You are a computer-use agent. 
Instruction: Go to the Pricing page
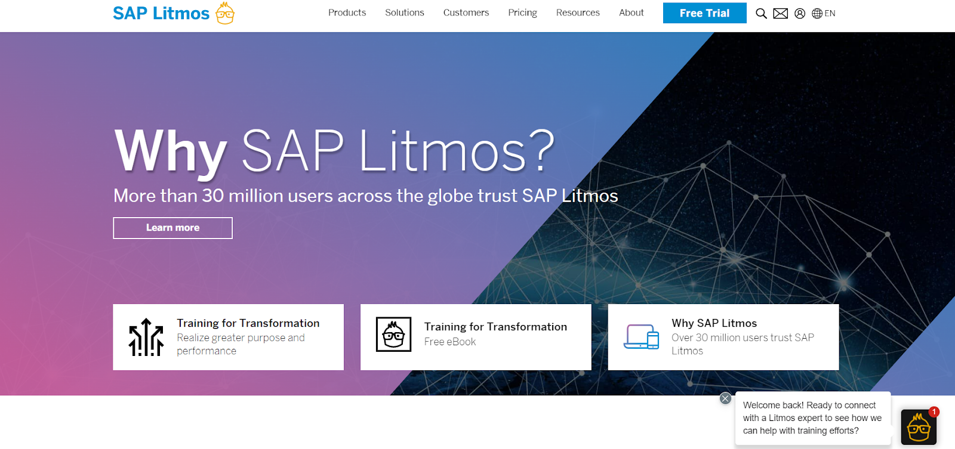[522, 13]
